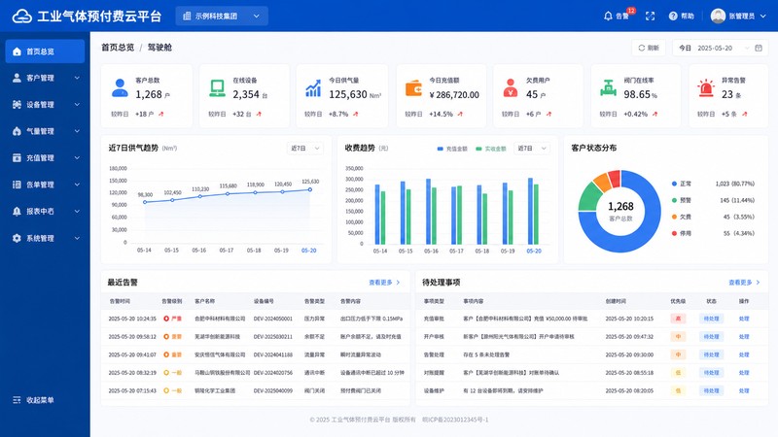Viewport: 778px width, 437px height.
Task: Toggle 正常 legend in customer status chart
Action: click(x=682, y=184)
